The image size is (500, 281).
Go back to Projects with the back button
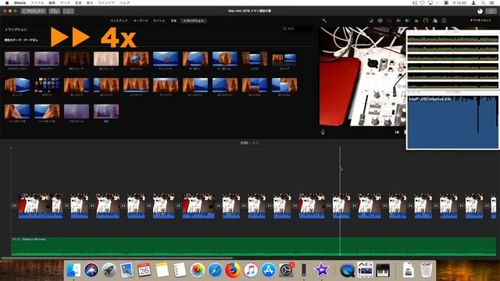click(x=34, y=11)
